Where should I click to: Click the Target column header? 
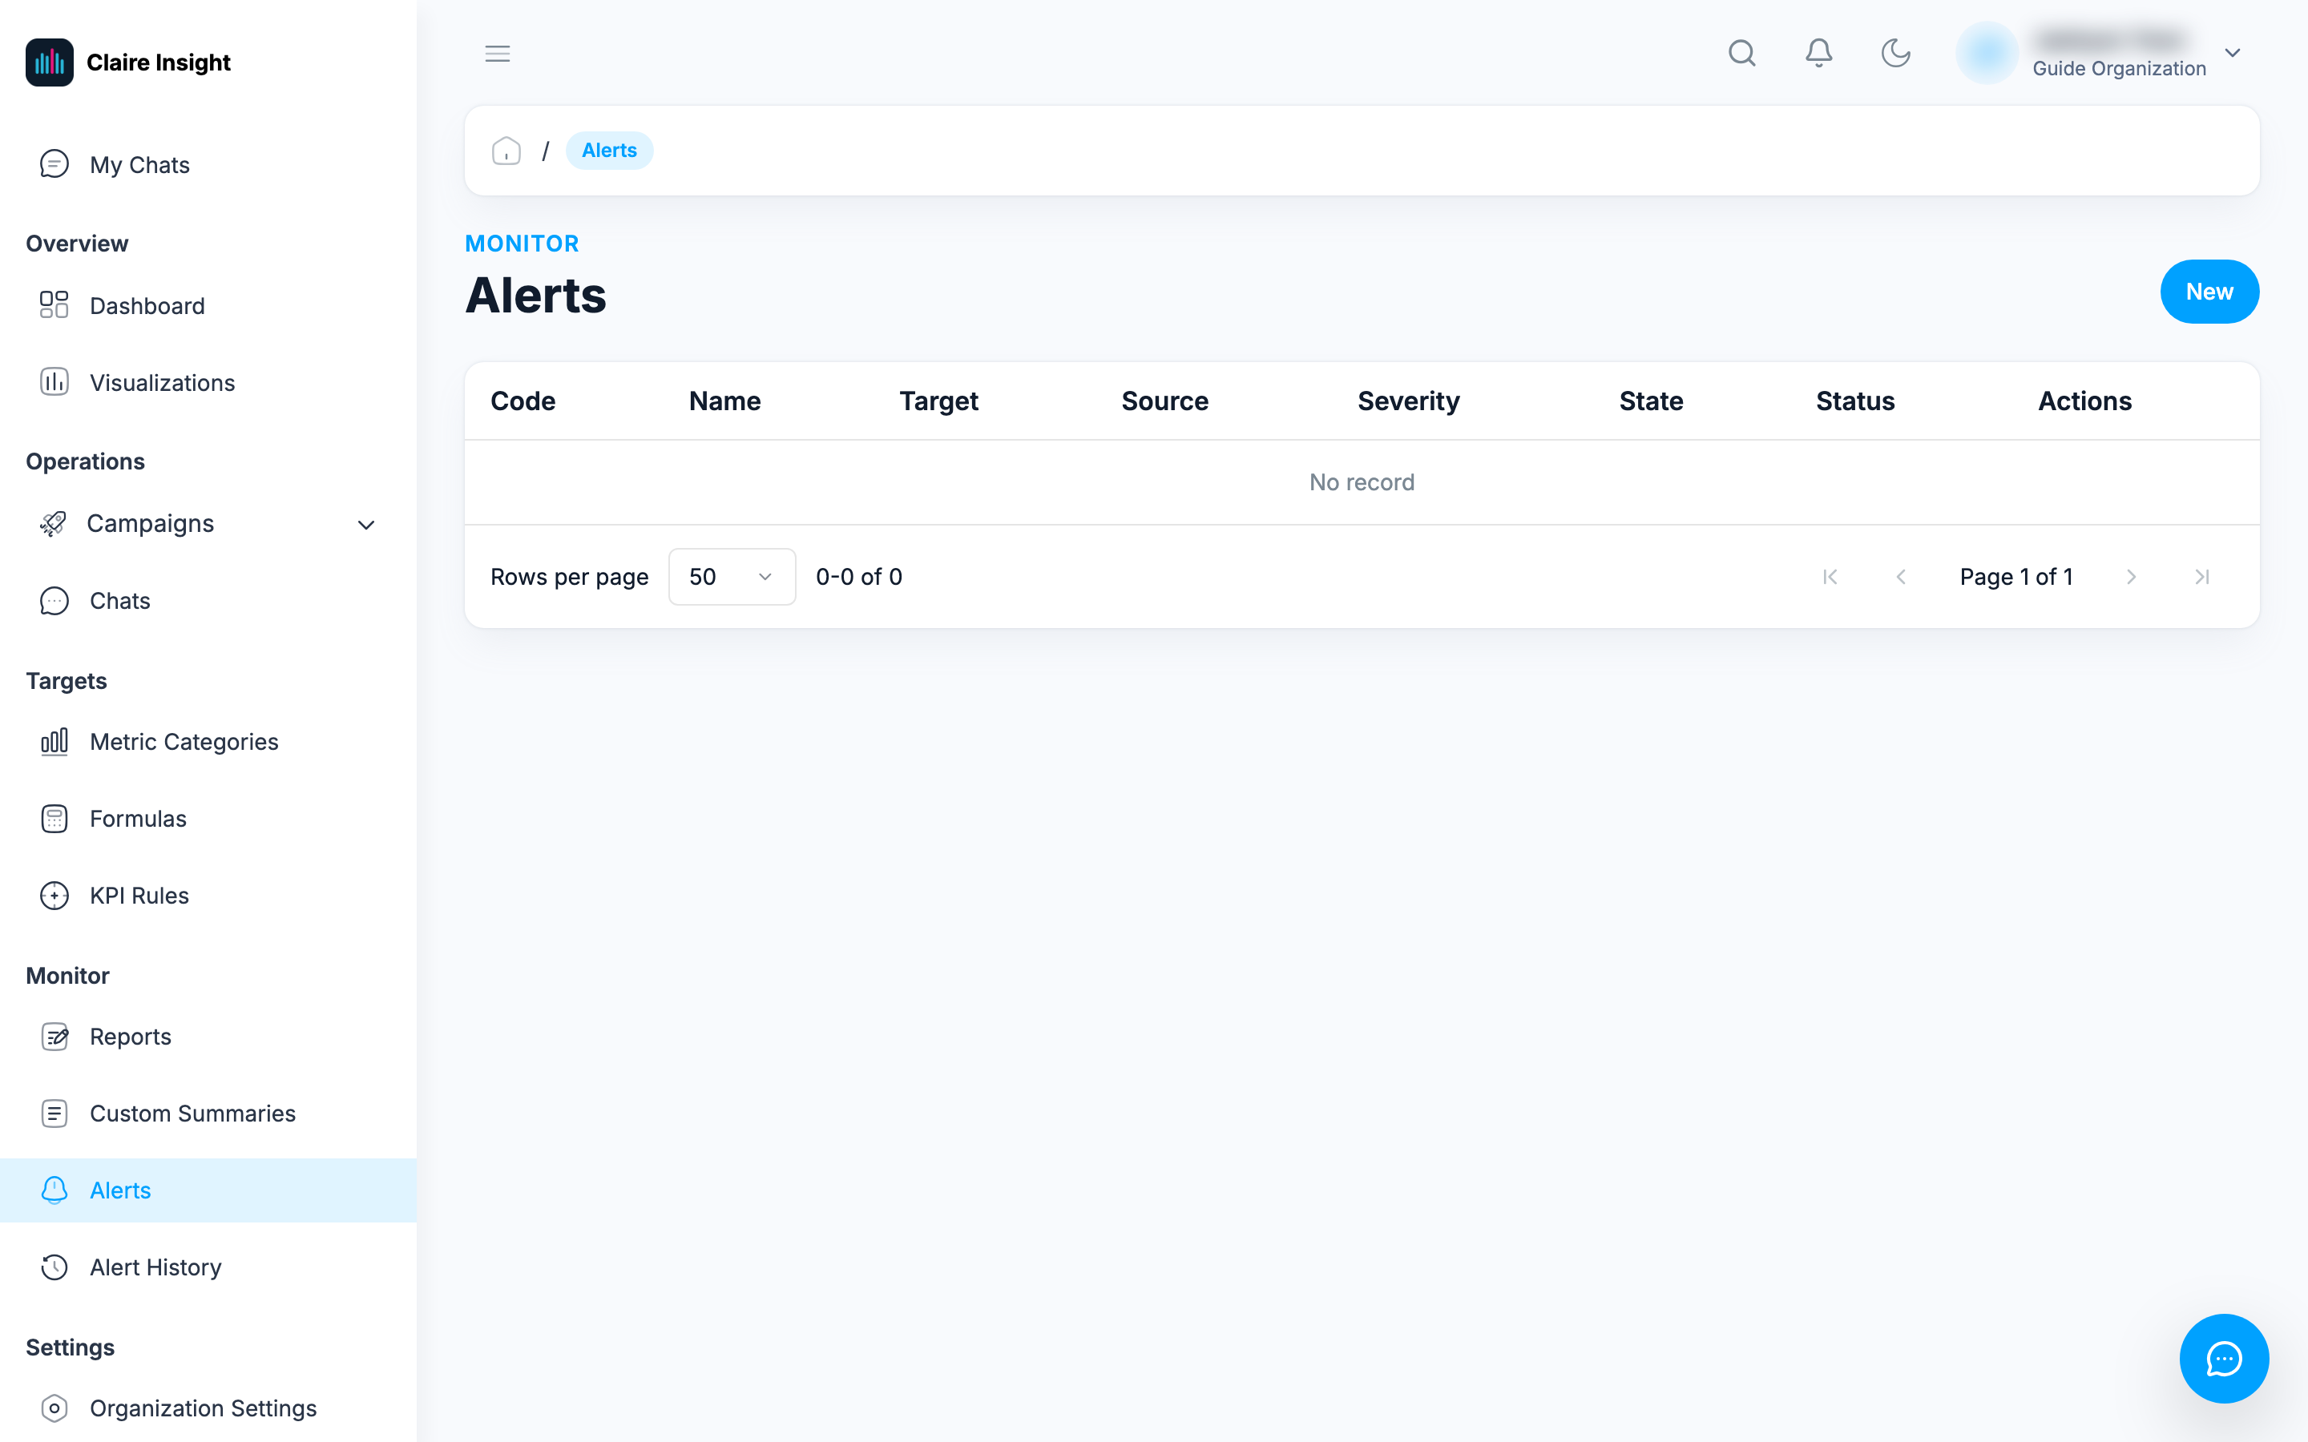point(938,401)
